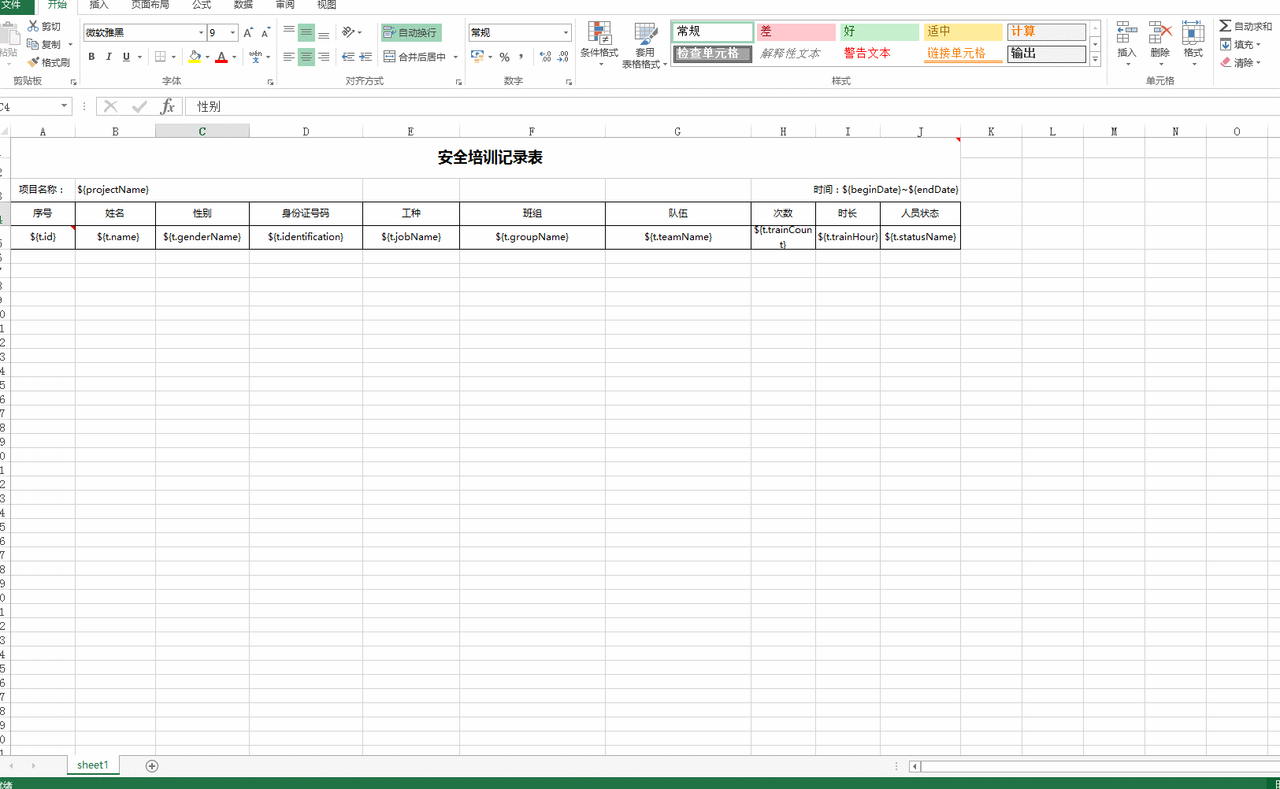The image size is (1280, 789).
Task: Click formula bar containing 性别
Action: point(733,106)
